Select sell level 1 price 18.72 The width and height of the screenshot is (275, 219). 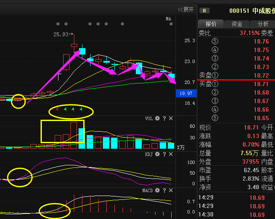click(261, 75)
